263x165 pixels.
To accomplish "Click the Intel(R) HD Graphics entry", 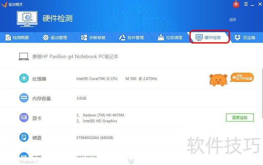I will (97, 121).
